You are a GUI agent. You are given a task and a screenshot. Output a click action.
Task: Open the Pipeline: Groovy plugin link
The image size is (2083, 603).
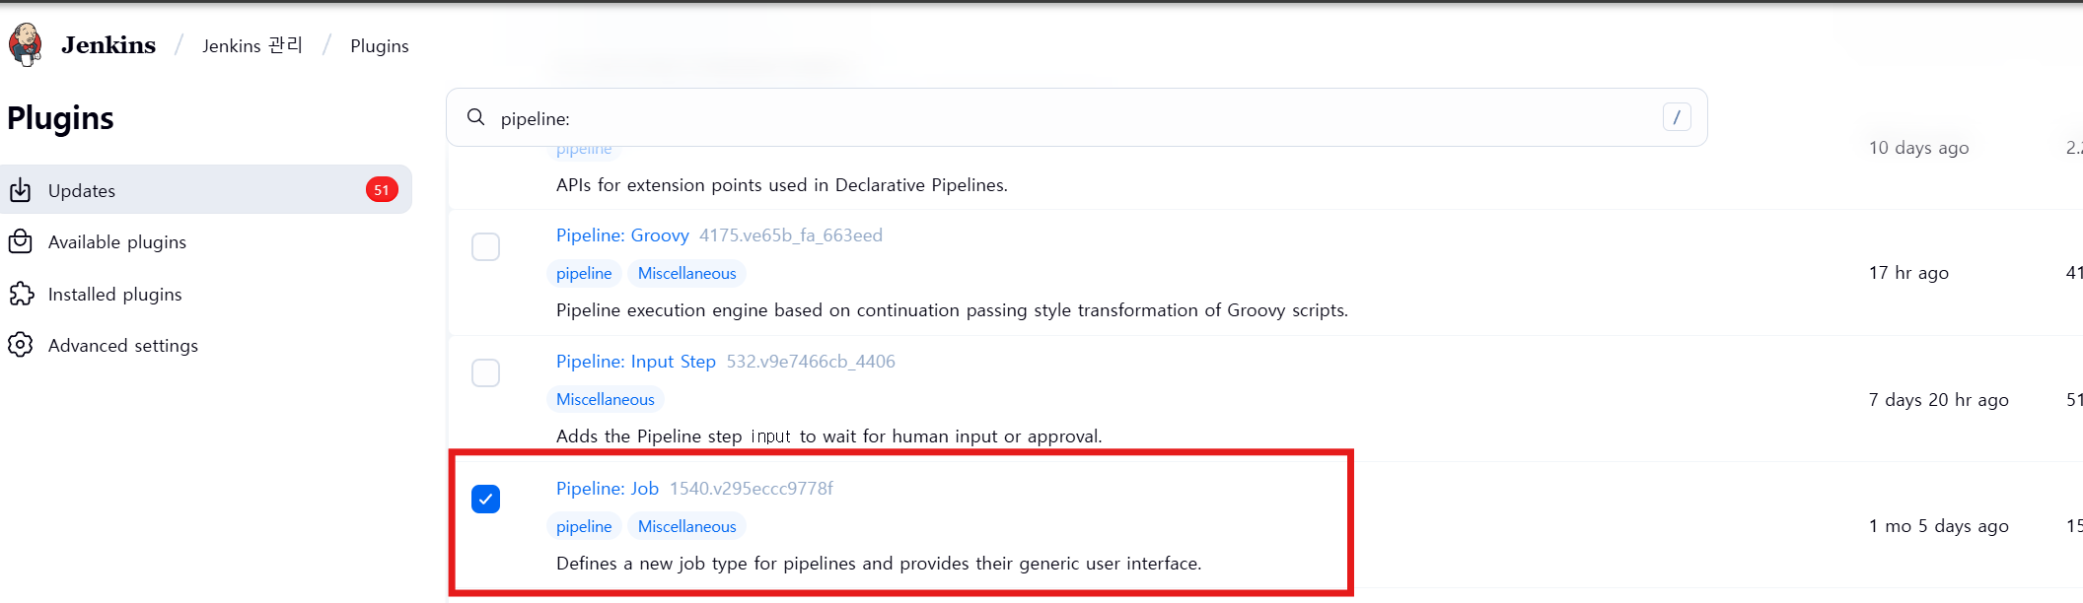pyautogui.click(x=622, y=235)
